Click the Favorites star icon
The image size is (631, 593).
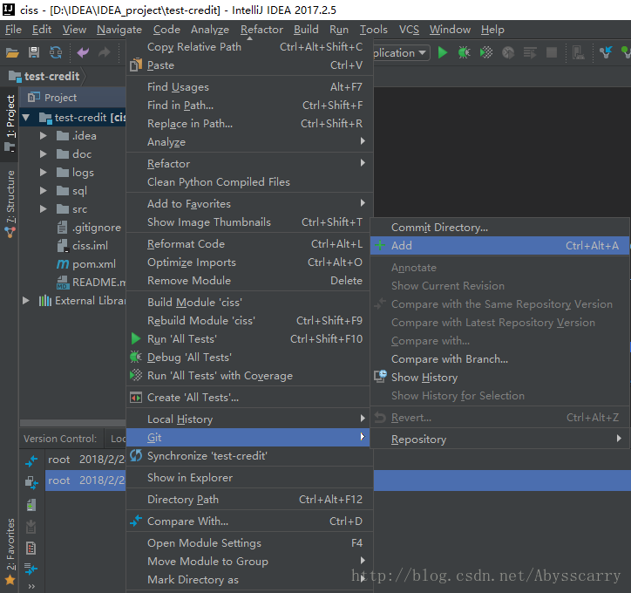coord(10,580)
